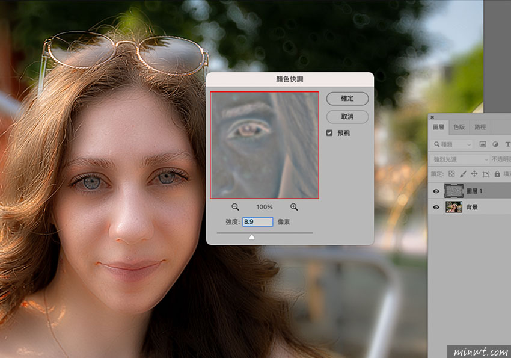Switch to the 路徑 tab
The height and width of the screenshot is (358, 511).
tap(480, 127)
